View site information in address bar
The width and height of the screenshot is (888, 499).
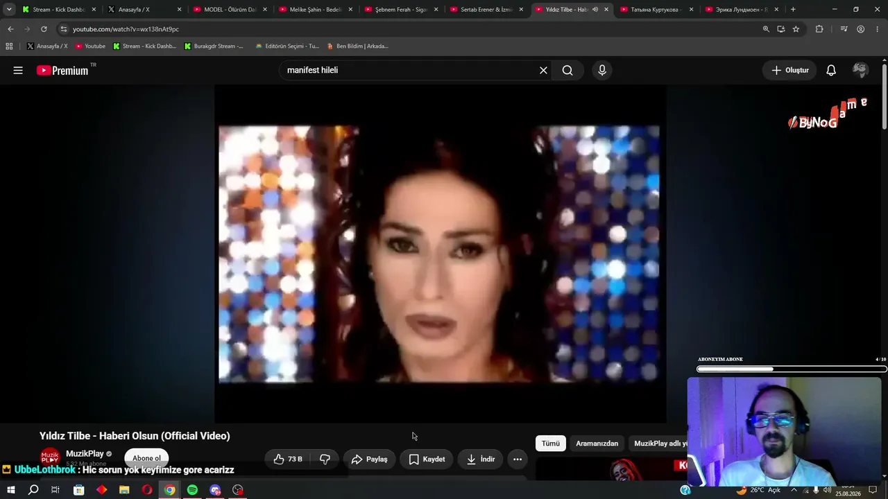tap(64, 29)
